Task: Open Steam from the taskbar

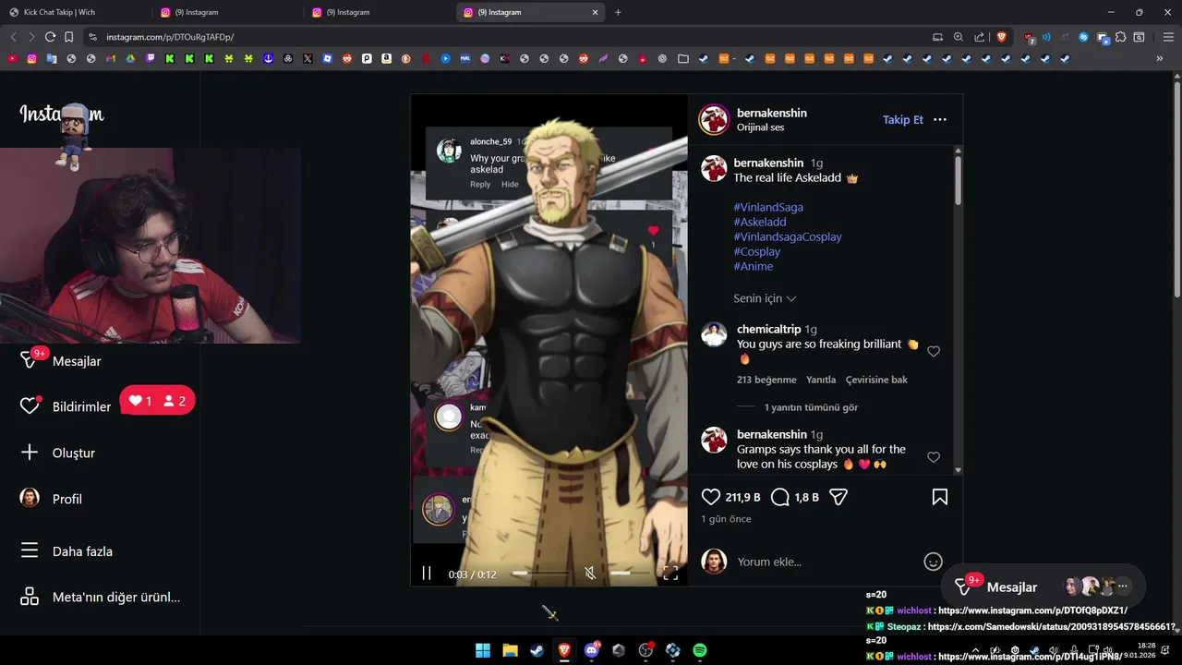Action: coord(537,650)
